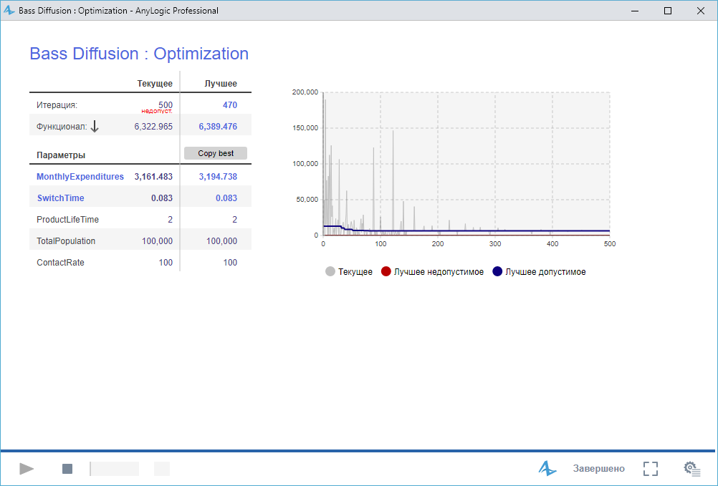Image resolution: width=718 pixels, height=486 pixels.
Task: Click the Лучшее недопустимое legend label
Action: [439, 272]
